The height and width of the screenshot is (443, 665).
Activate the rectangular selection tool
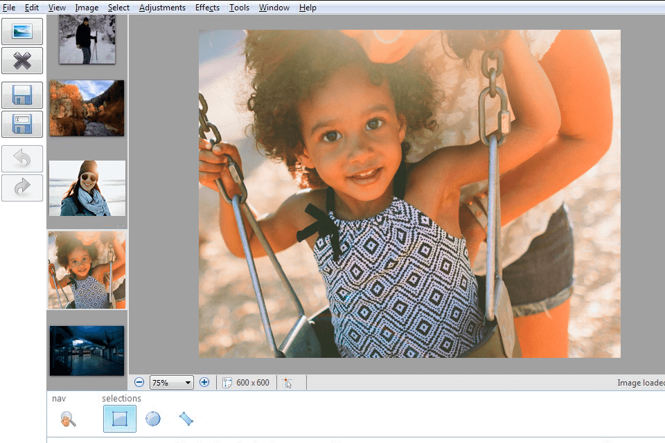point(119,419)
